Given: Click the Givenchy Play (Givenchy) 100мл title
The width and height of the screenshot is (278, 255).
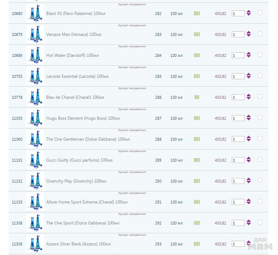Looking at the screenshot, I should [x=76, y=181].
